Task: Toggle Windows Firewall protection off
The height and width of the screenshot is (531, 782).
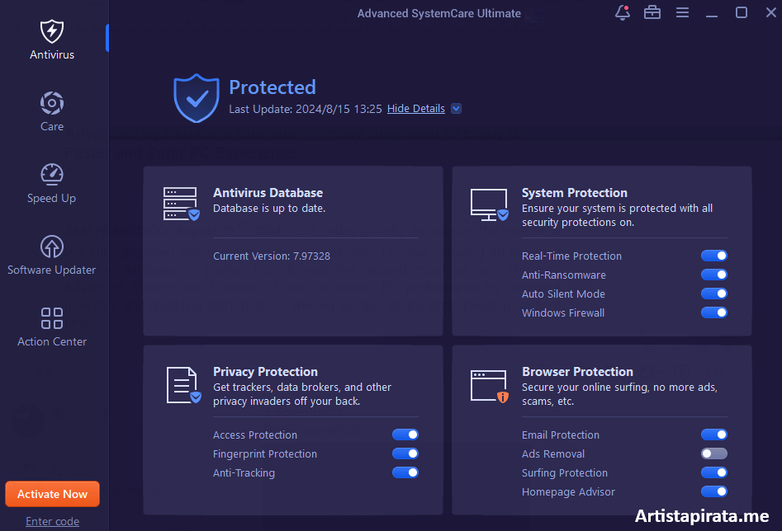Action: [x=713, y=312]
